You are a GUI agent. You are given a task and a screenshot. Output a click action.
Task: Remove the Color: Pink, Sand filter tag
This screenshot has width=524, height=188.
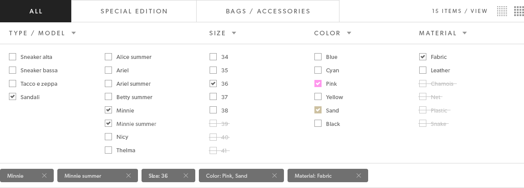(275, 175)
